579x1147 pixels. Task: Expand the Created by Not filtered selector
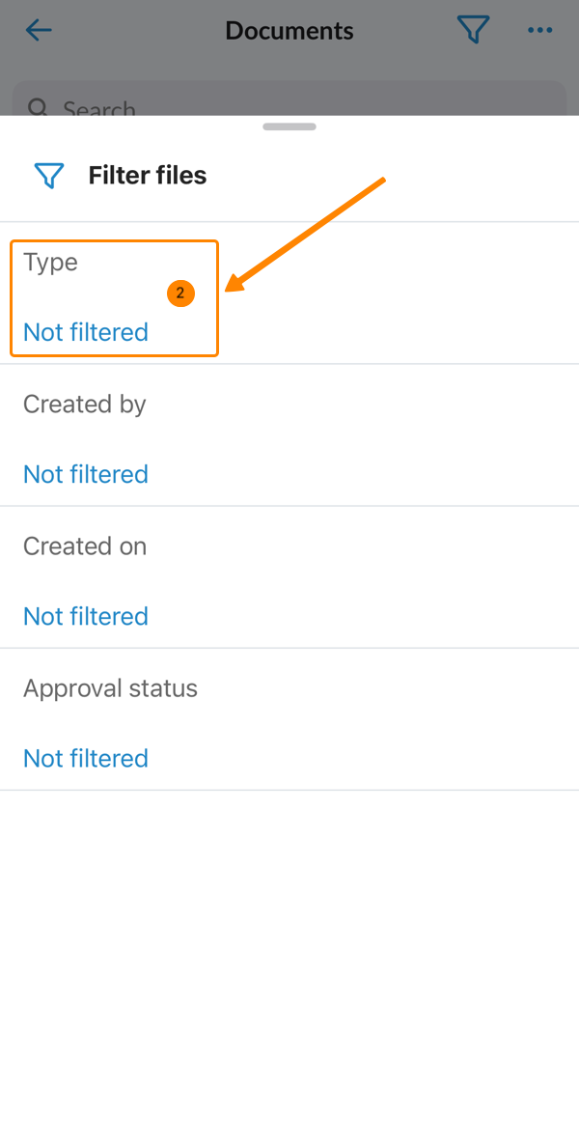(x=86, y=474)
